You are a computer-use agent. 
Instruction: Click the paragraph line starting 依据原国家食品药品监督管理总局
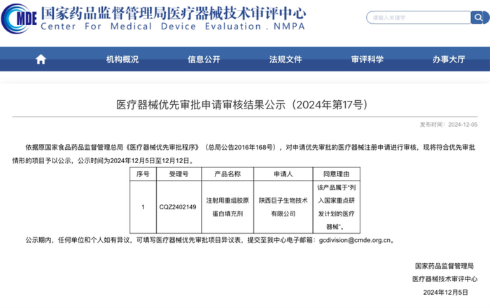click(251, 148)
